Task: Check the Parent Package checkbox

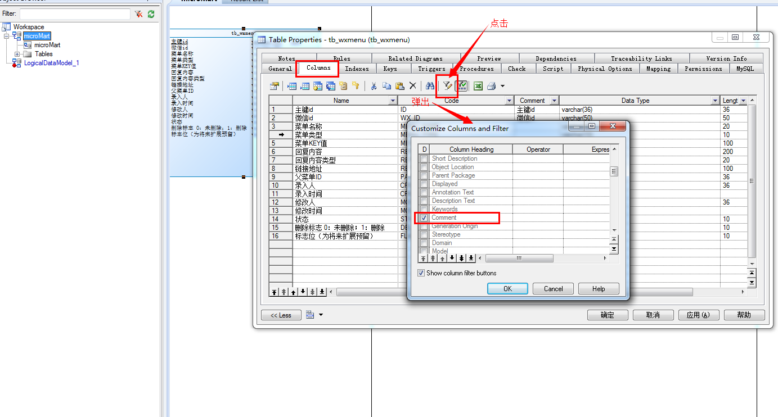Action: pyautogui.click(x=424, y=176)
